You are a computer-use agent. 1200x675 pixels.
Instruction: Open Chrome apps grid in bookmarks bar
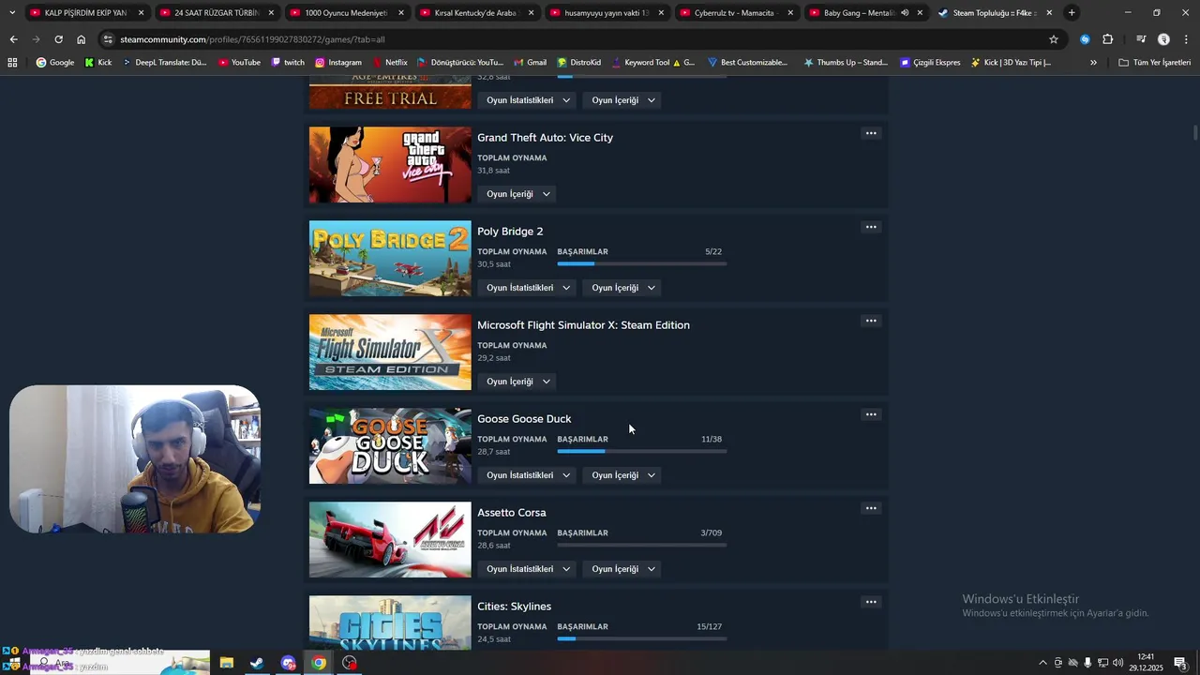tap(12, 63)
